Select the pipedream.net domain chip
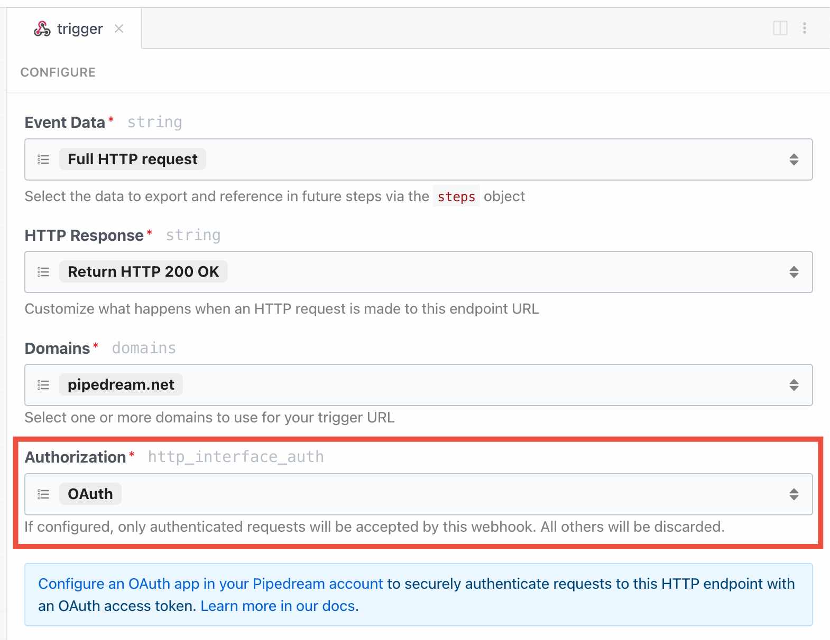Screen dimensions: 830x640 pyautogui.click(x=121, y=384)
